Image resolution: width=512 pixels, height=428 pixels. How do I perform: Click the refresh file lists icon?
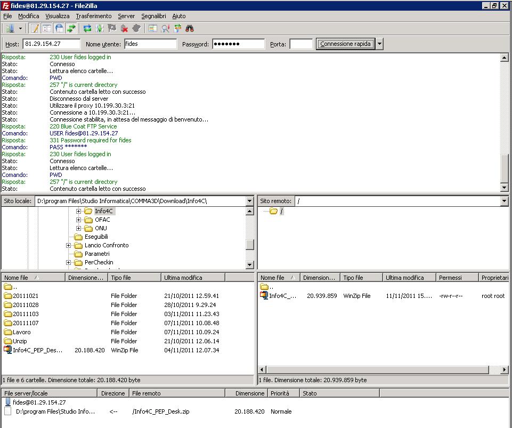tap(87, 28)
